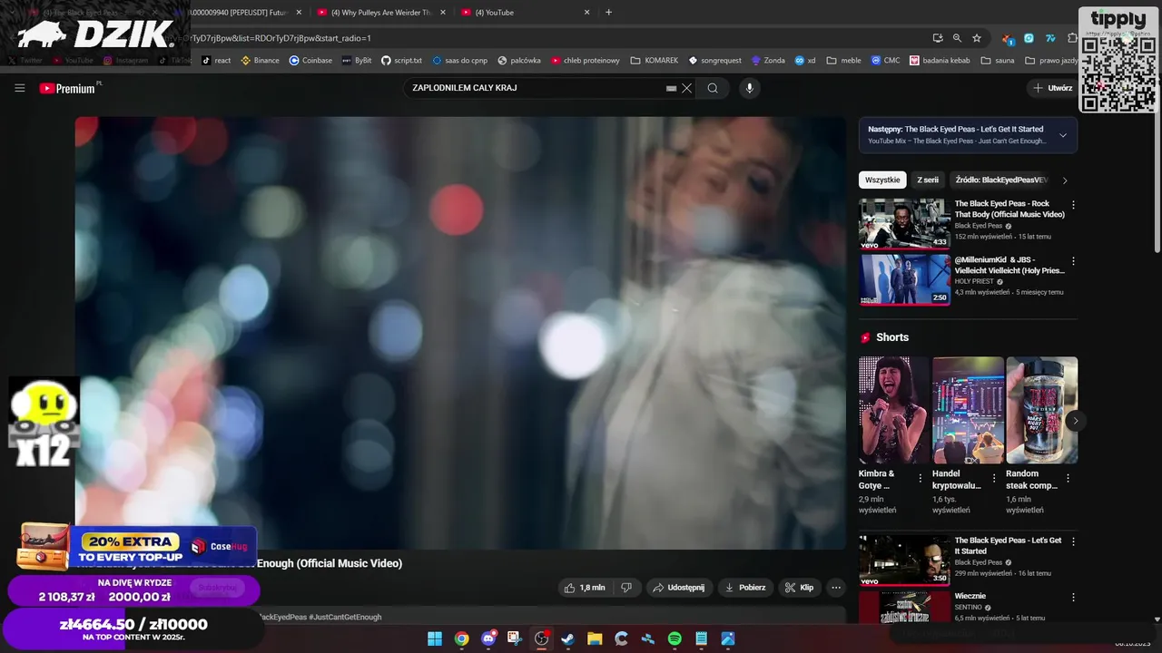Open File Explorer from the taskbar
This screenshot has height=653, width=1162.
click(x=595, y=638)
